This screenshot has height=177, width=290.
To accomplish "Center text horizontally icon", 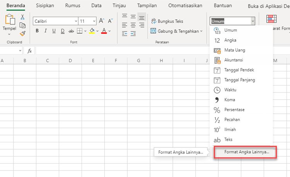I will 133,25.
